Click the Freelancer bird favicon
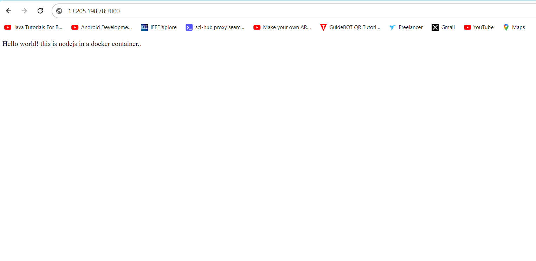 [393, 27]
